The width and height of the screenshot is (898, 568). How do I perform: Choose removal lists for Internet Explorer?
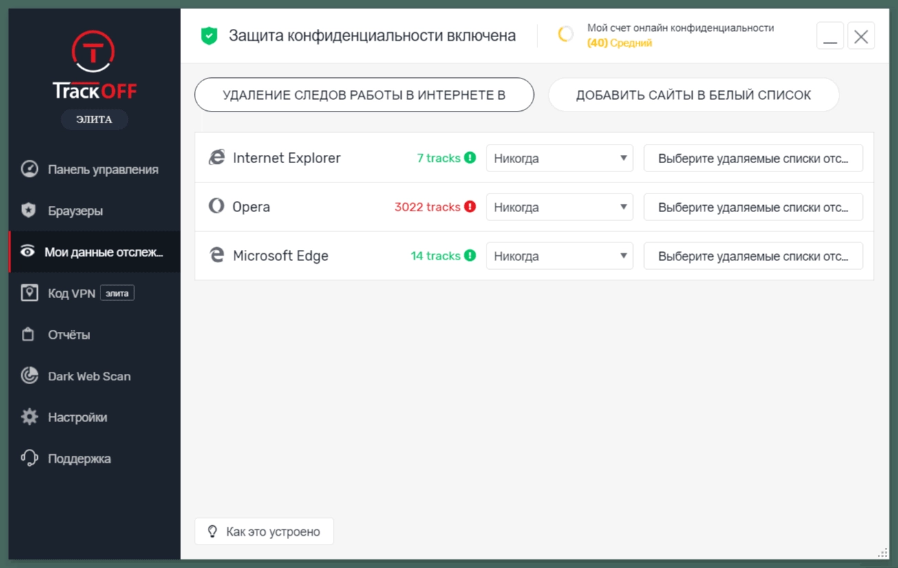point(753,158)
